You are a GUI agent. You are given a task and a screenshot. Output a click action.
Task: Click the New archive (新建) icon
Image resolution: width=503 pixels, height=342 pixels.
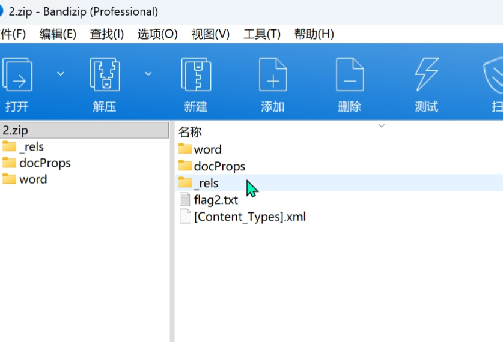tap(196, 75)
